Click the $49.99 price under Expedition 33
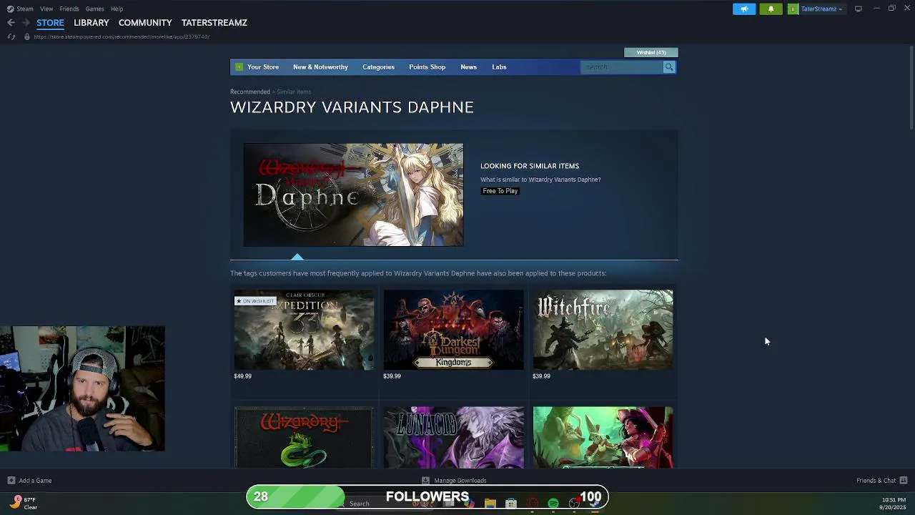This screenshot has height=515, width=915. [x=242, y=376]
